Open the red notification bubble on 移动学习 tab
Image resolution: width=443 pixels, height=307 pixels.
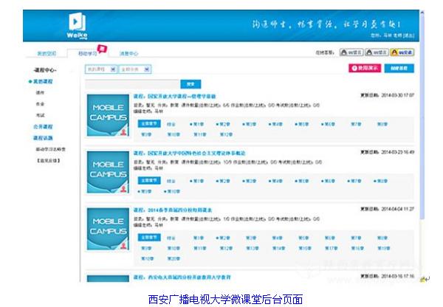click(103, 49)
